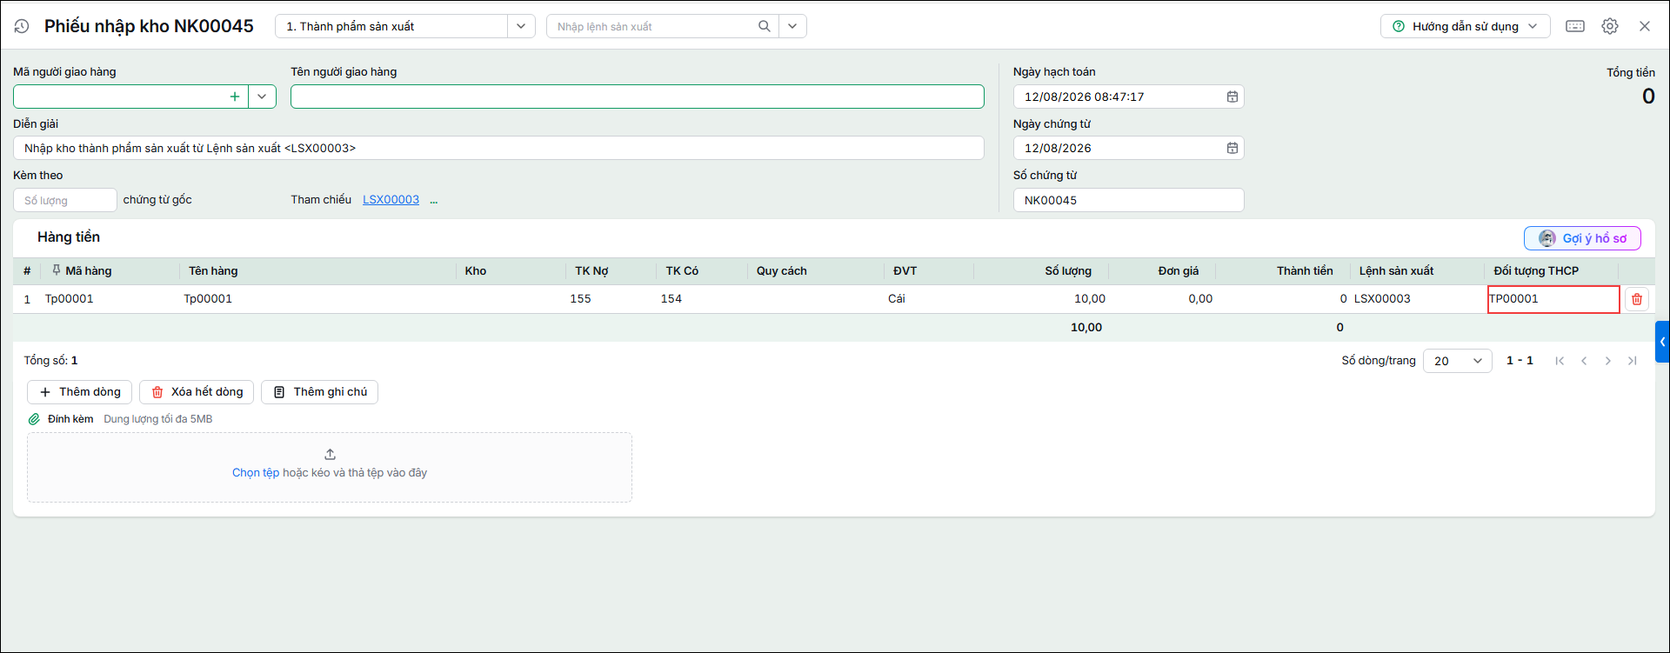
Task: Focus the Diễn giải description field
Action: tap(498, 148)
